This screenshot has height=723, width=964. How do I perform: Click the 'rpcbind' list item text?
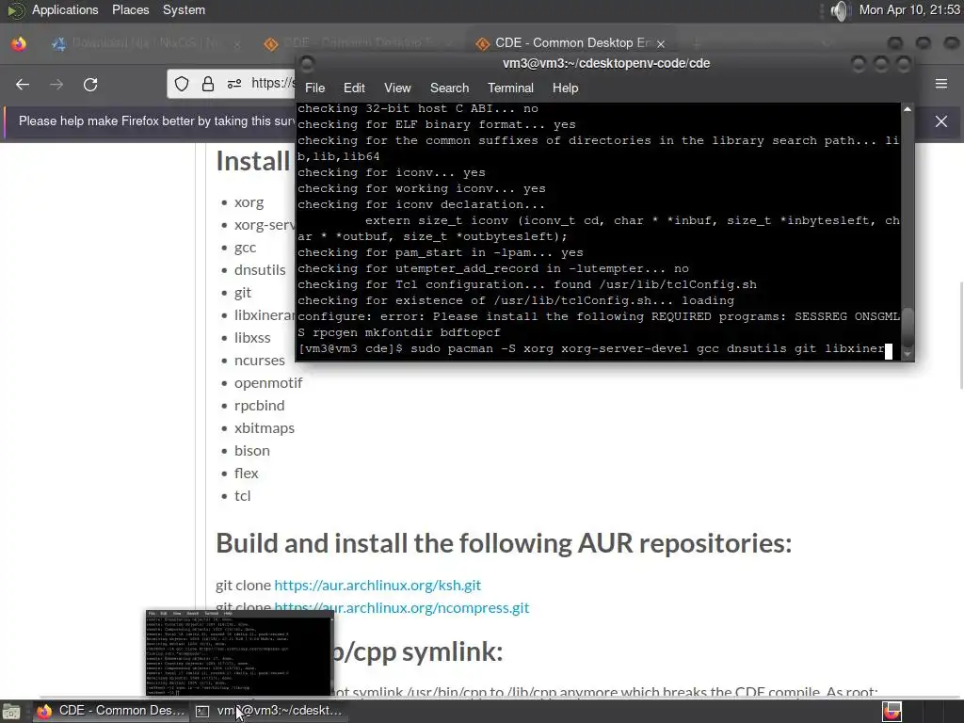pyautogui.click(x=260, y=405)
